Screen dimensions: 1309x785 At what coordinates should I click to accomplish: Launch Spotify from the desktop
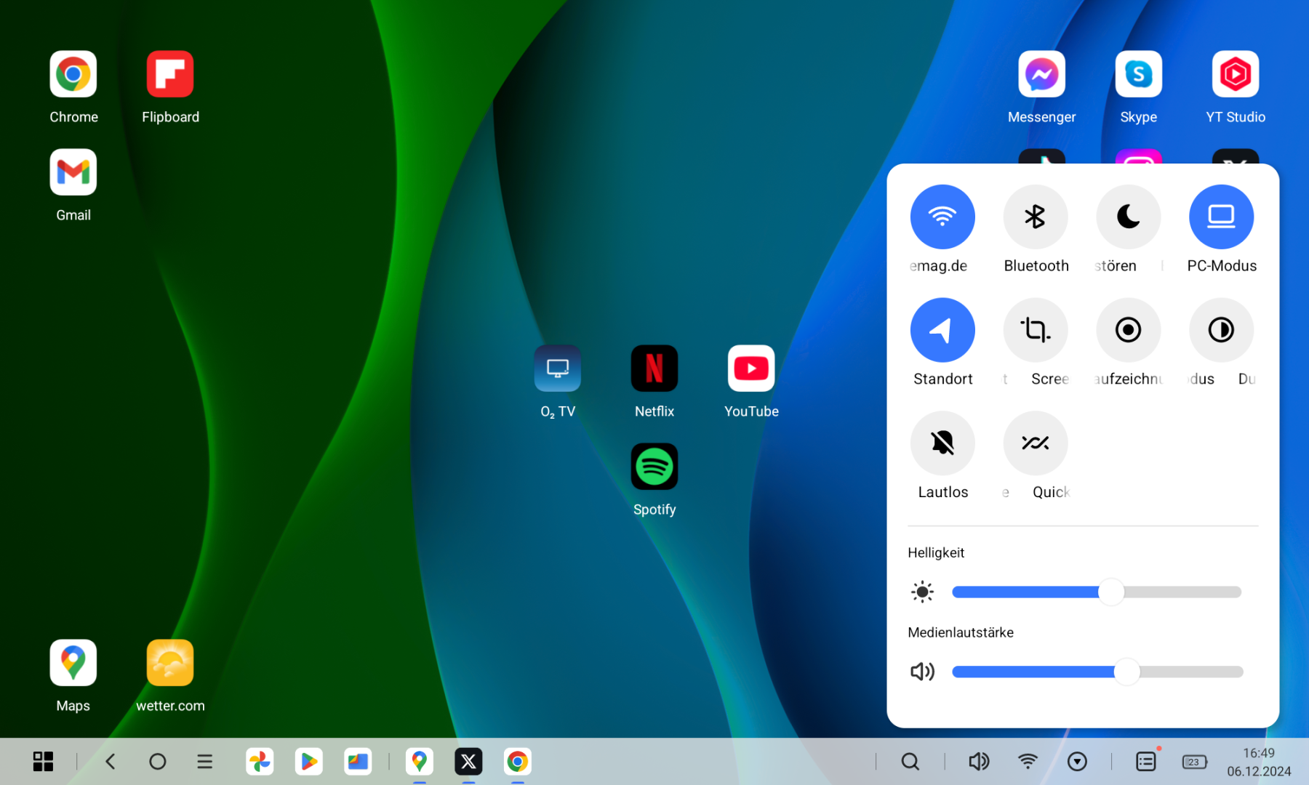click(654, 467)
